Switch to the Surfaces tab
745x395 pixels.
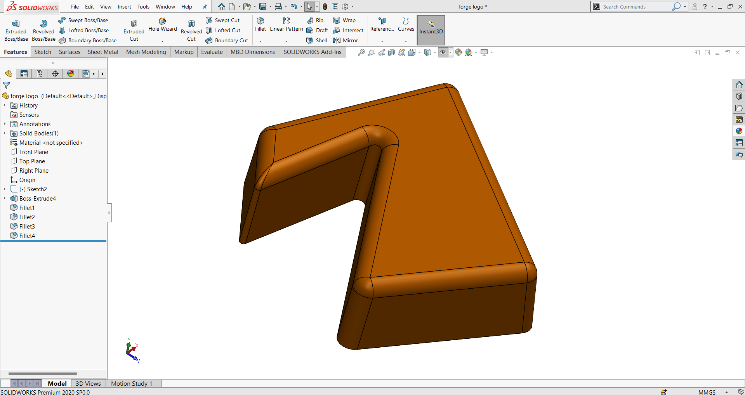[x=69, y=52]
